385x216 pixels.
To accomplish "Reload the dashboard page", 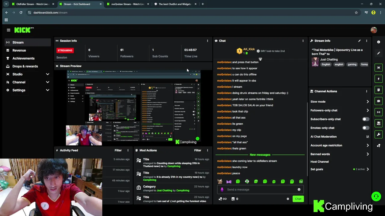I will pyautogui.click(x=21, y=13).
